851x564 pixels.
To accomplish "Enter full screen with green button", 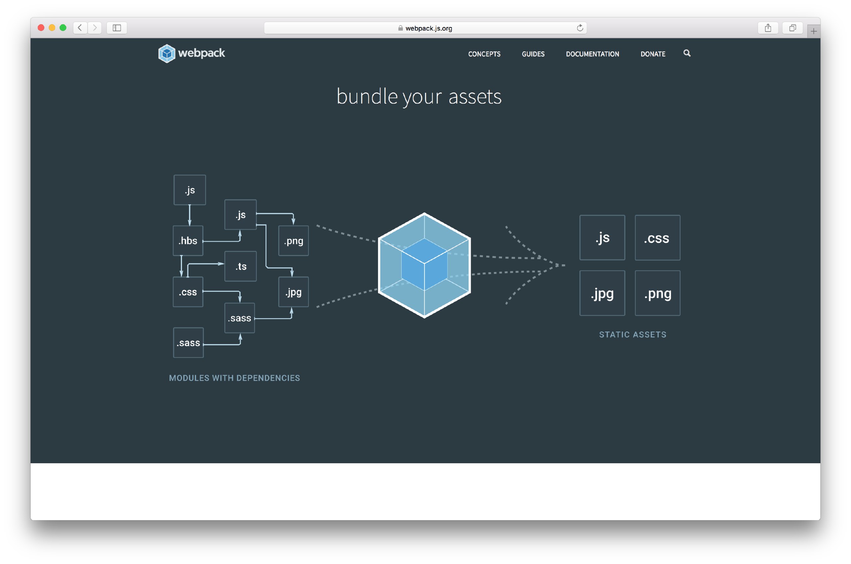I will [63, 28].
